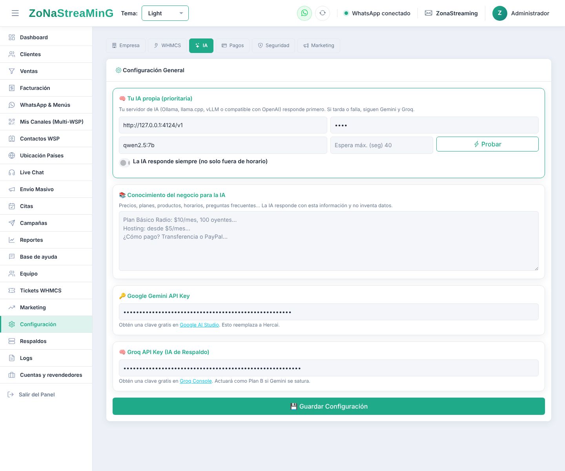Click the hamburger menu icon

click(15, 13)
